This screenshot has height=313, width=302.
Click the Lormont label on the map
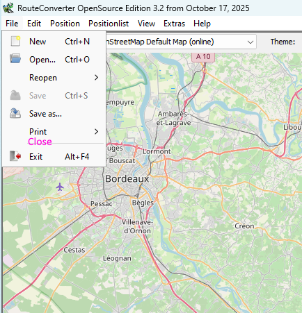point(157,151)
